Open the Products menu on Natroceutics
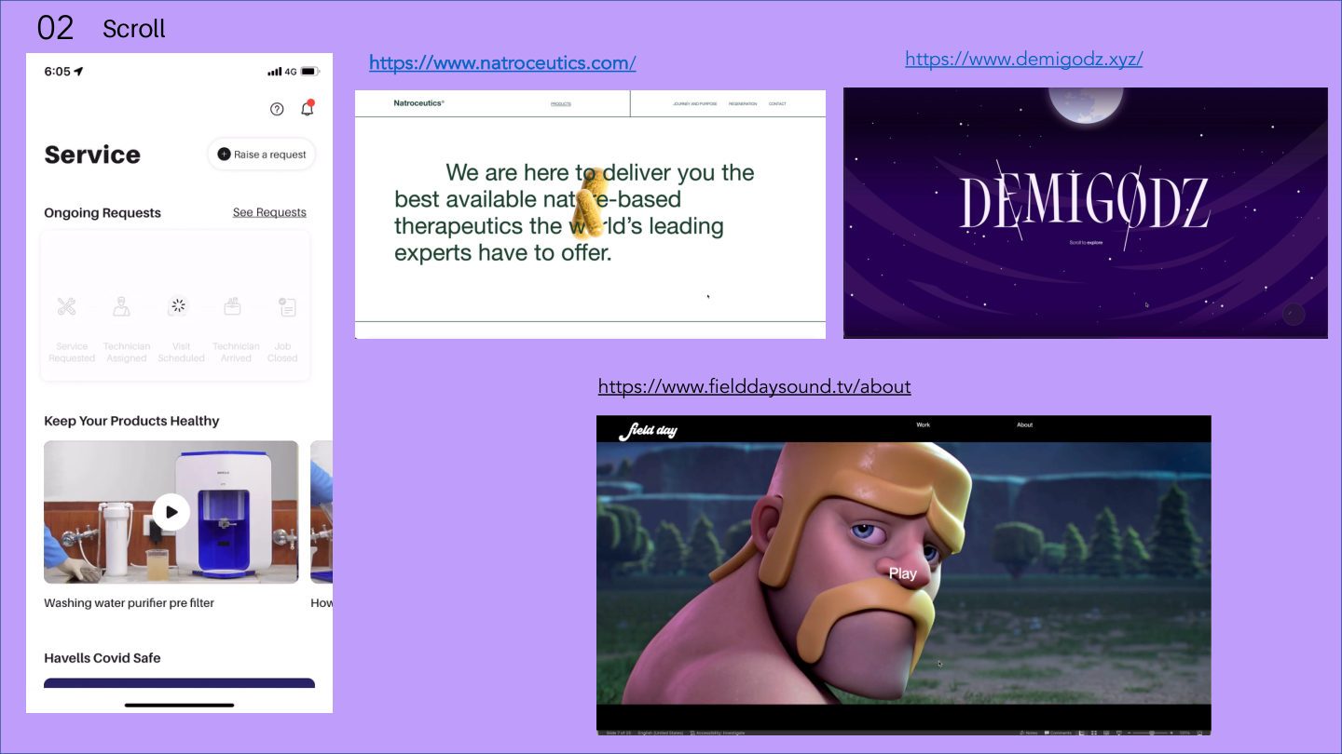The height and width of the screenshot is (754, 1342). tap(561, 104)
